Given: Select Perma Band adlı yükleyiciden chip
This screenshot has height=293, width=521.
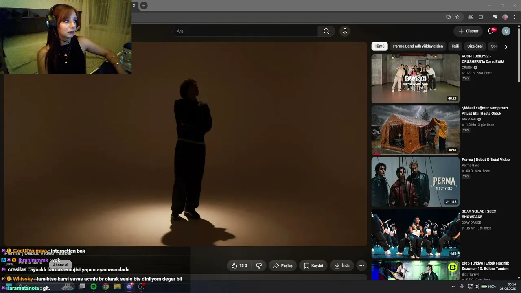Looking at the screenshot, I should pos(418,46).
